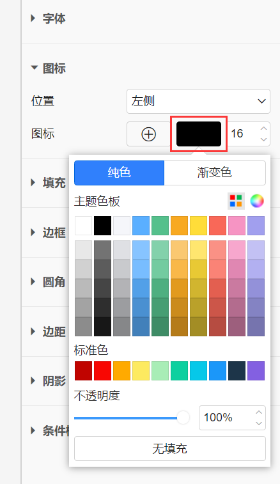The image size is (280, 484).
Task: Click the 主题色板 label
Action: click(97, 201)
